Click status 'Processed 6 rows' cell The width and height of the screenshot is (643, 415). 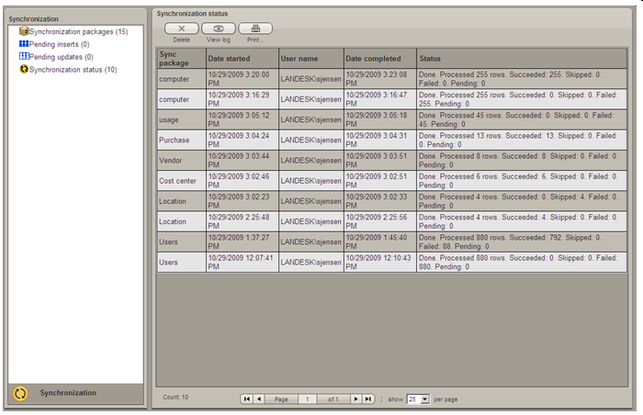coord(522,181)
